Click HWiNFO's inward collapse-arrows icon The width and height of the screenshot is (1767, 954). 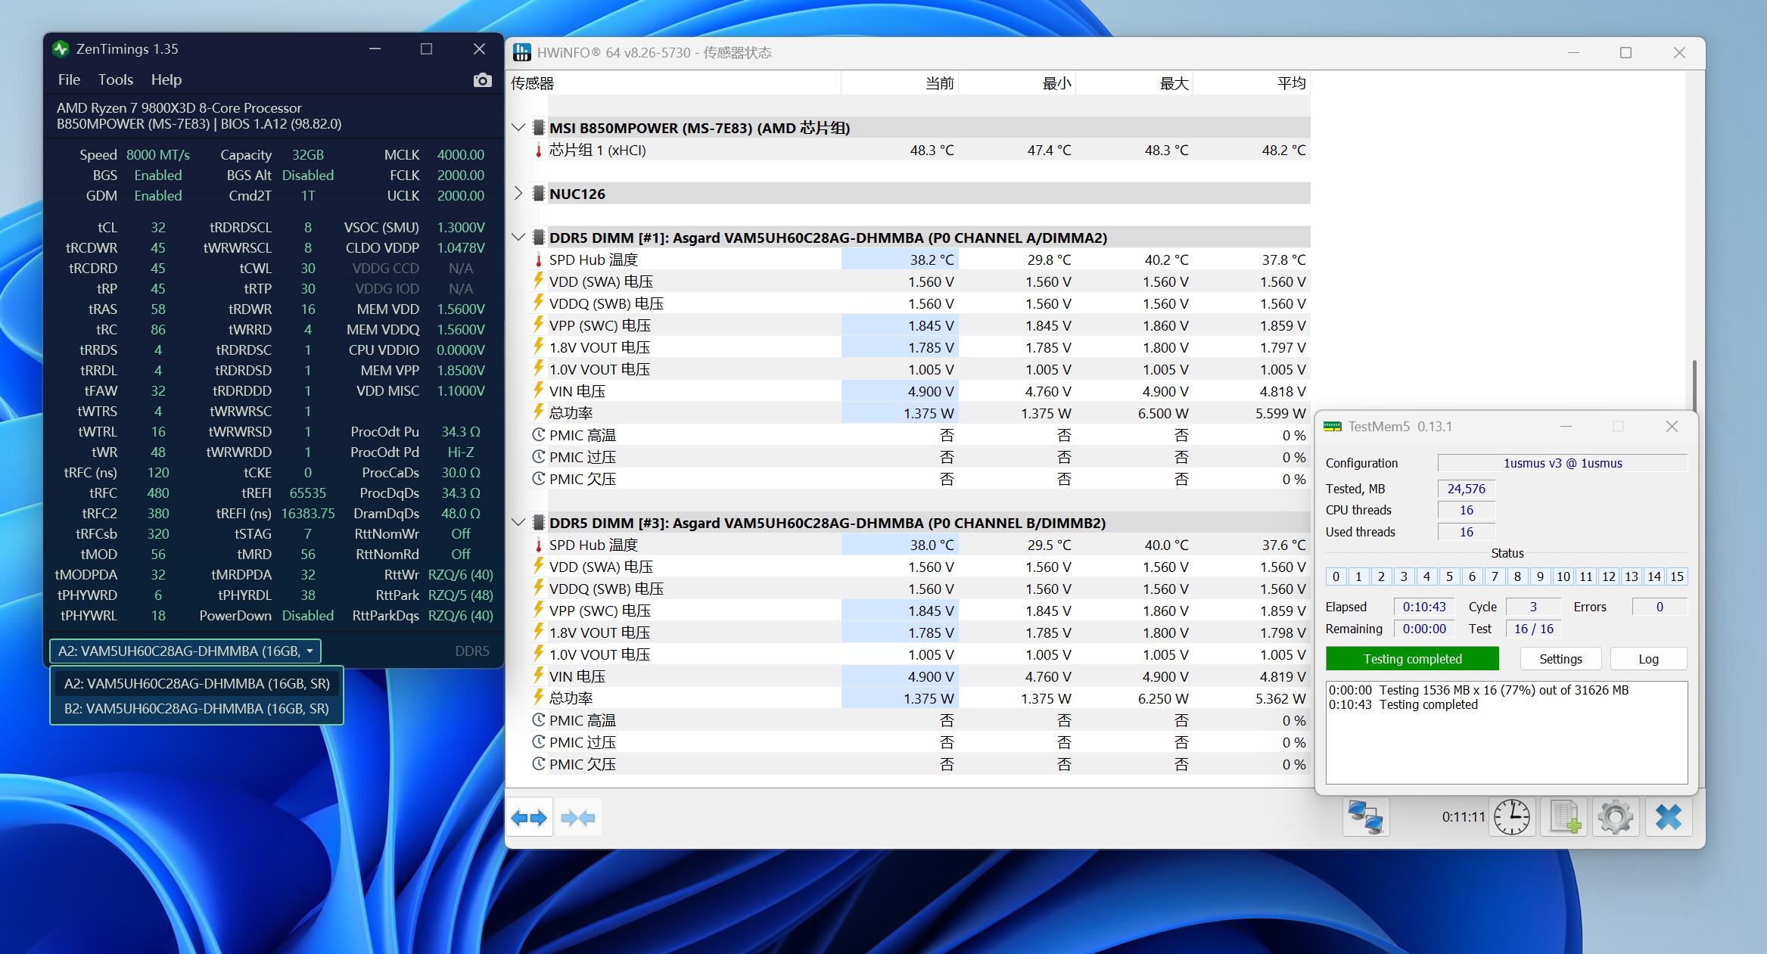(x=578, y=818)
